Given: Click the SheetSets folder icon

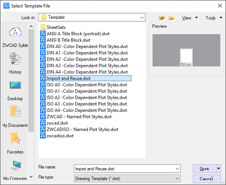Looking at the screenshot, I should pyautogui.click(x=43, y=27).
